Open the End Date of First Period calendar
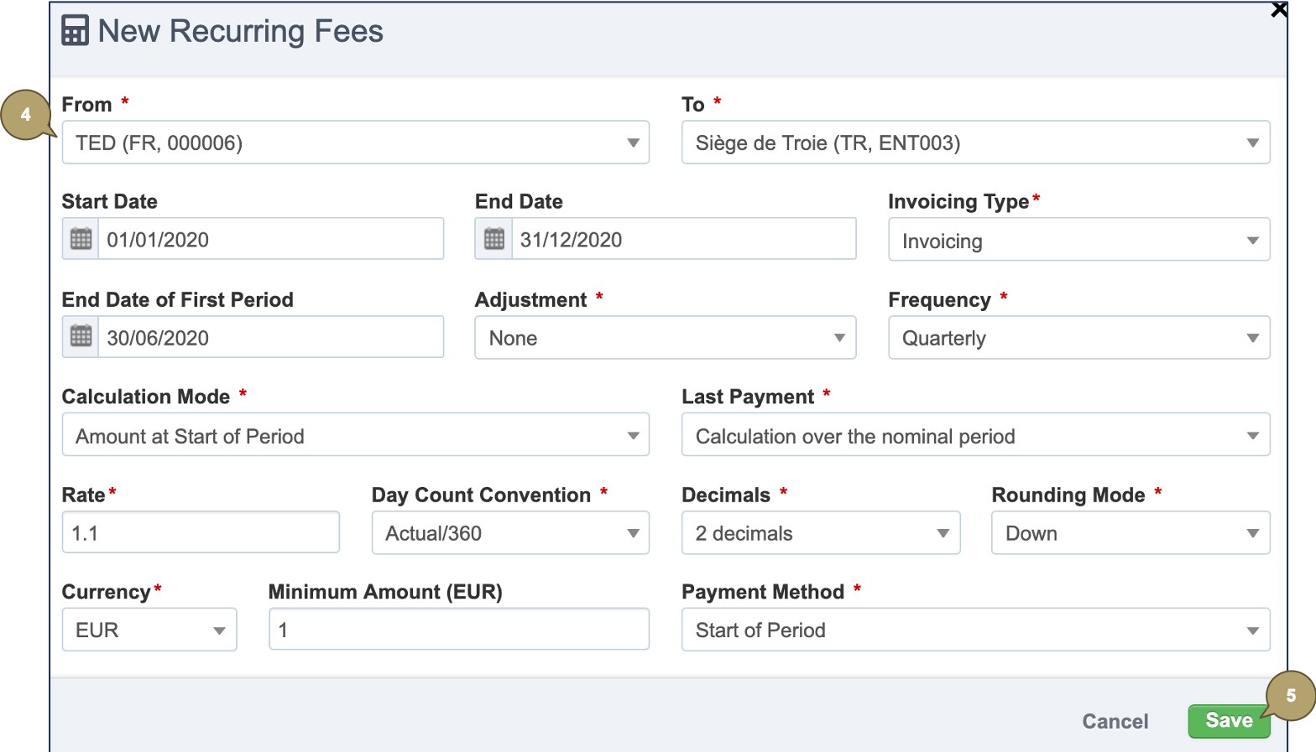 79,336
